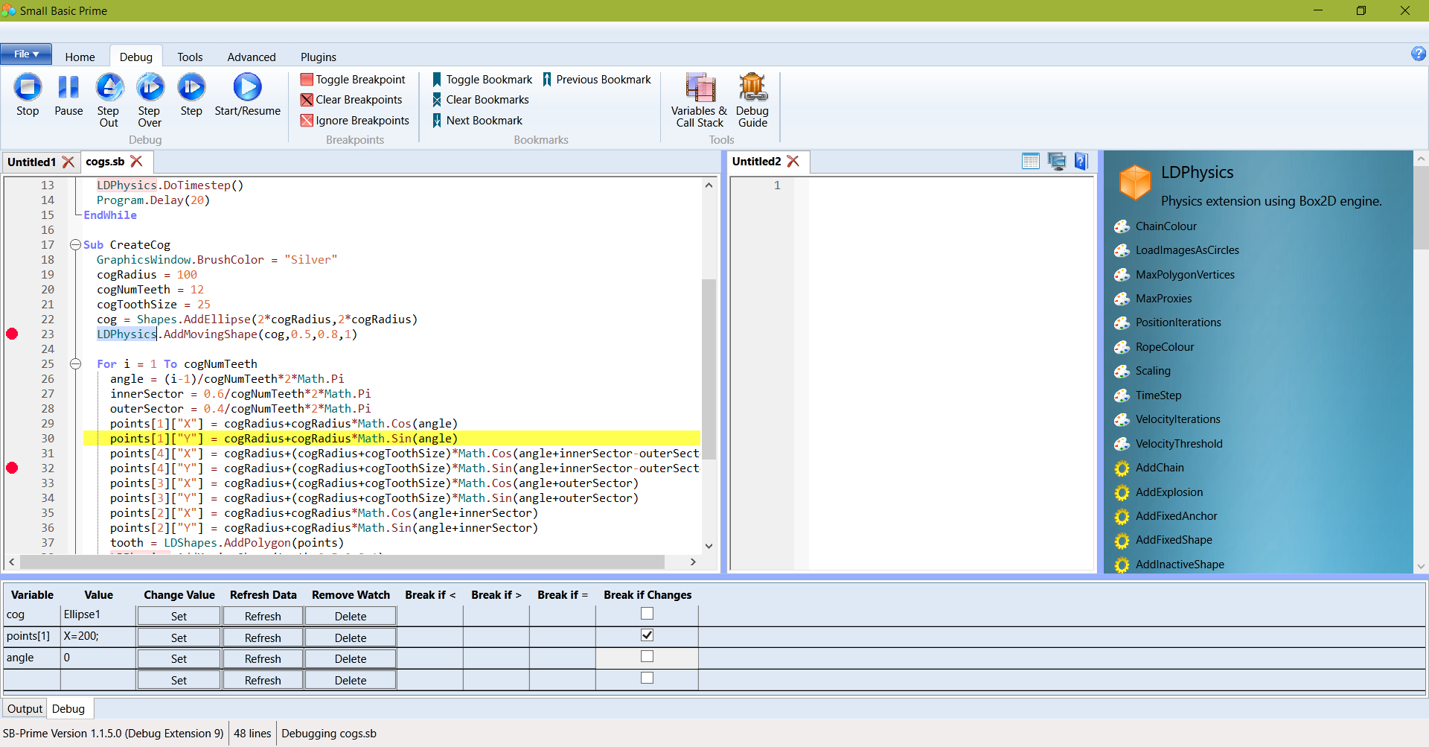Viewport: 1429px width, 747px height.
Task: Collapse the Sub CreateCog code block
Action: click(x=75, y=245)
